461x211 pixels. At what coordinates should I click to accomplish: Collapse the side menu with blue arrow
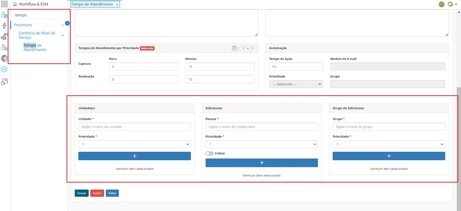pyautogui.click(x=67, y=23)
